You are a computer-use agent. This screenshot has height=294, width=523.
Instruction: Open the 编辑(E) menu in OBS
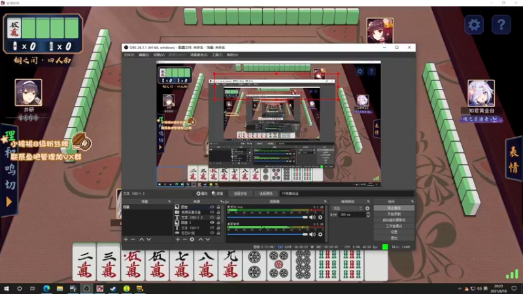[x=144, y=55]
